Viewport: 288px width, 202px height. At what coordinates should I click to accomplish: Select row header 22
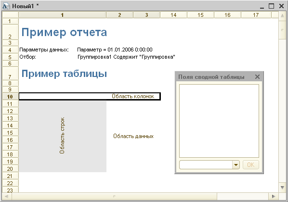[x=10, y=183]
